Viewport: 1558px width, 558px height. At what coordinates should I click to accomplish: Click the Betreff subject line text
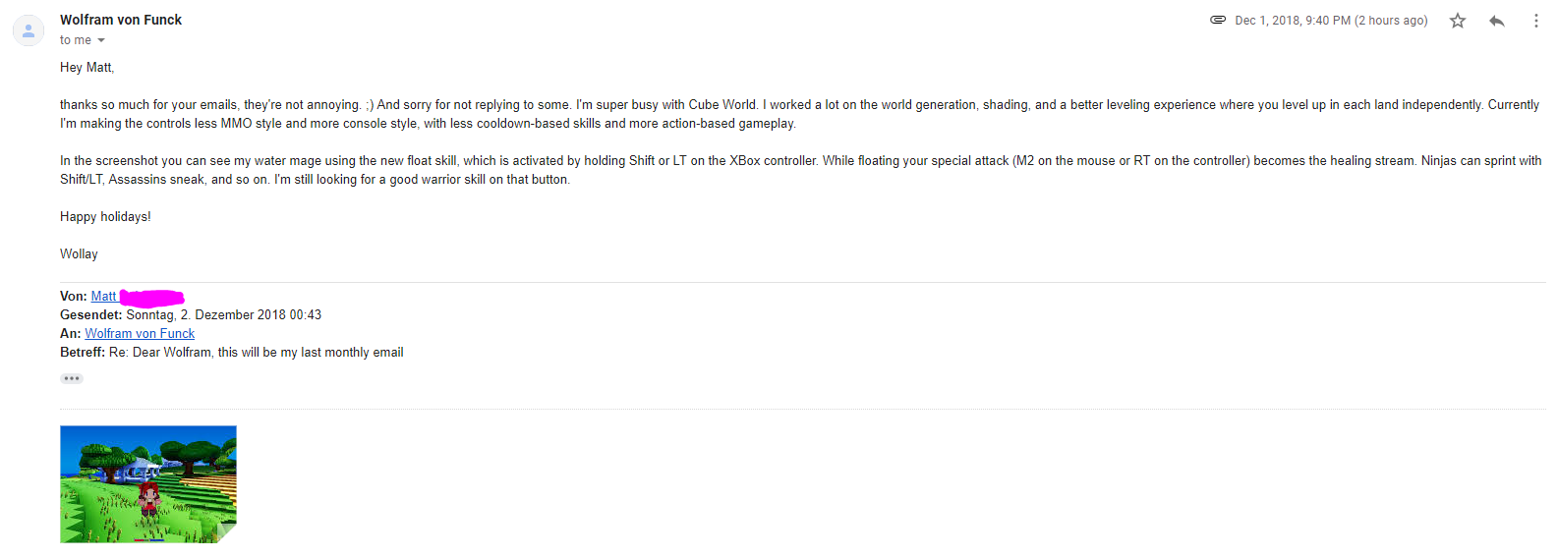click(x=256, y=353)
